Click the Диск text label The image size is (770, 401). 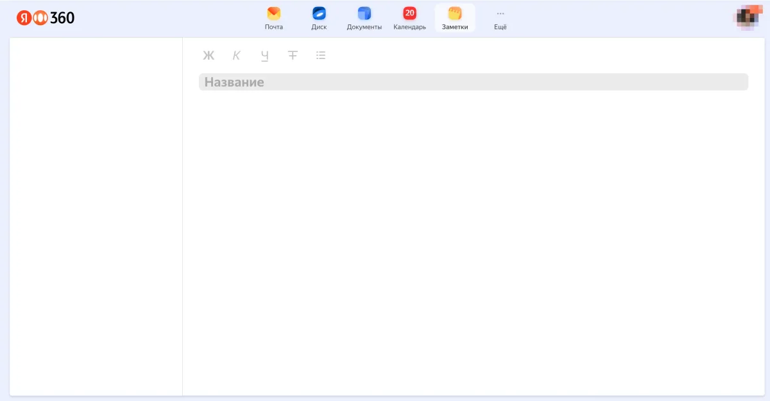tap(319, 27)
